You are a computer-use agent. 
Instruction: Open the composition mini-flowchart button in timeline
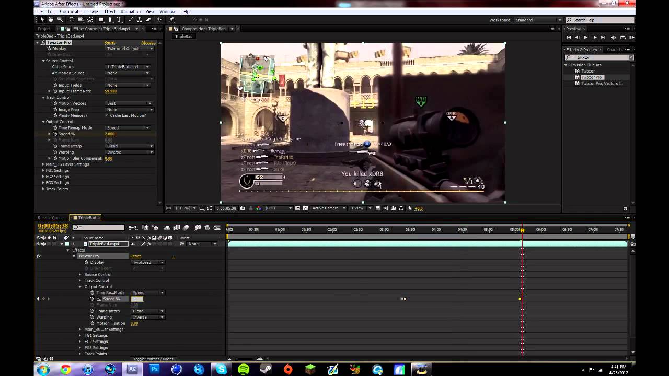click(133, 228)
